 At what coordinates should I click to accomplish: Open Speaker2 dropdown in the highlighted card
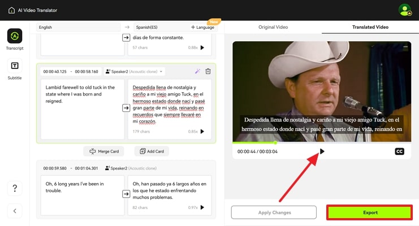click(x=134, y=71)
